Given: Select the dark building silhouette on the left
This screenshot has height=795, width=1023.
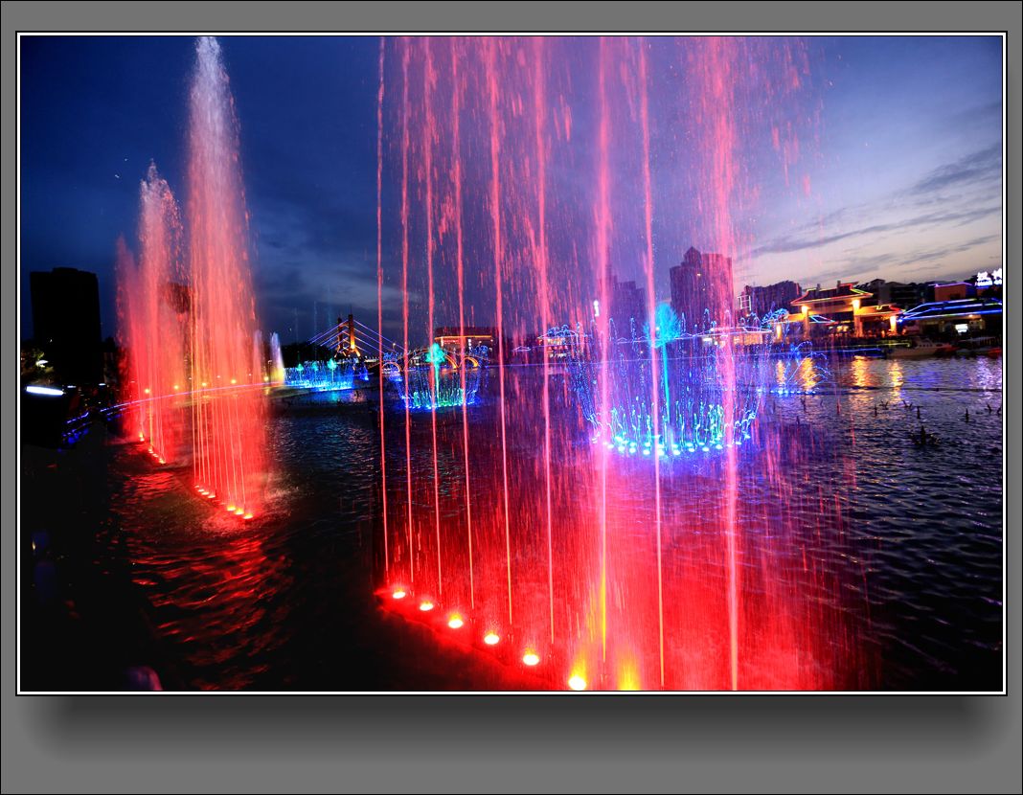Looking at the screenshot, I should coord(65,316).
